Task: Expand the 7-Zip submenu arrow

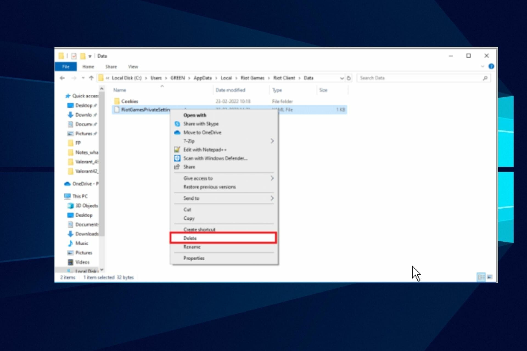Action: (272, 141)
